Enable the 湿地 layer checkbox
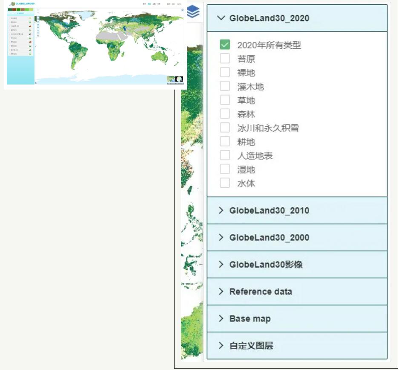The image size is (399, 370). click(225, 169)
